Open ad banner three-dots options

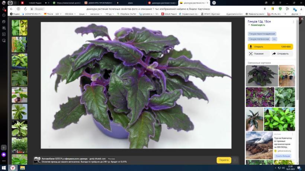point(235,160)
